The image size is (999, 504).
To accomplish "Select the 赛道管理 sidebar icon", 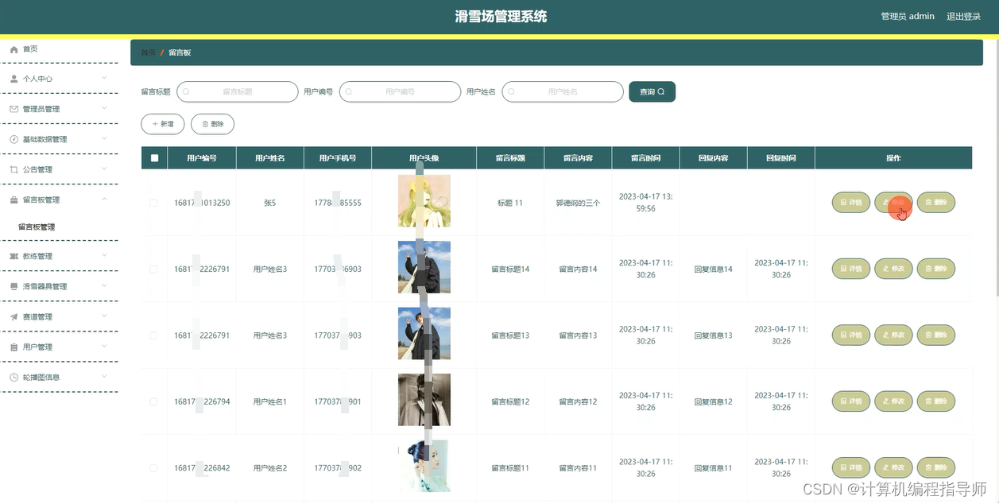I will coord(14,316).
